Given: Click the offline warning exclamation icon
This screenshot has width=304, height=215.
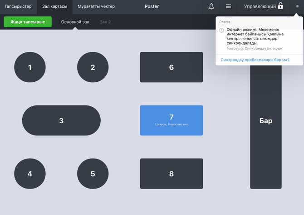Looking at the screenshot, I should [221, 30].
